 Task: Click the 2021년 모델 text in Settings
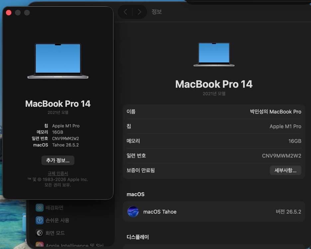(x=214, y=94)
